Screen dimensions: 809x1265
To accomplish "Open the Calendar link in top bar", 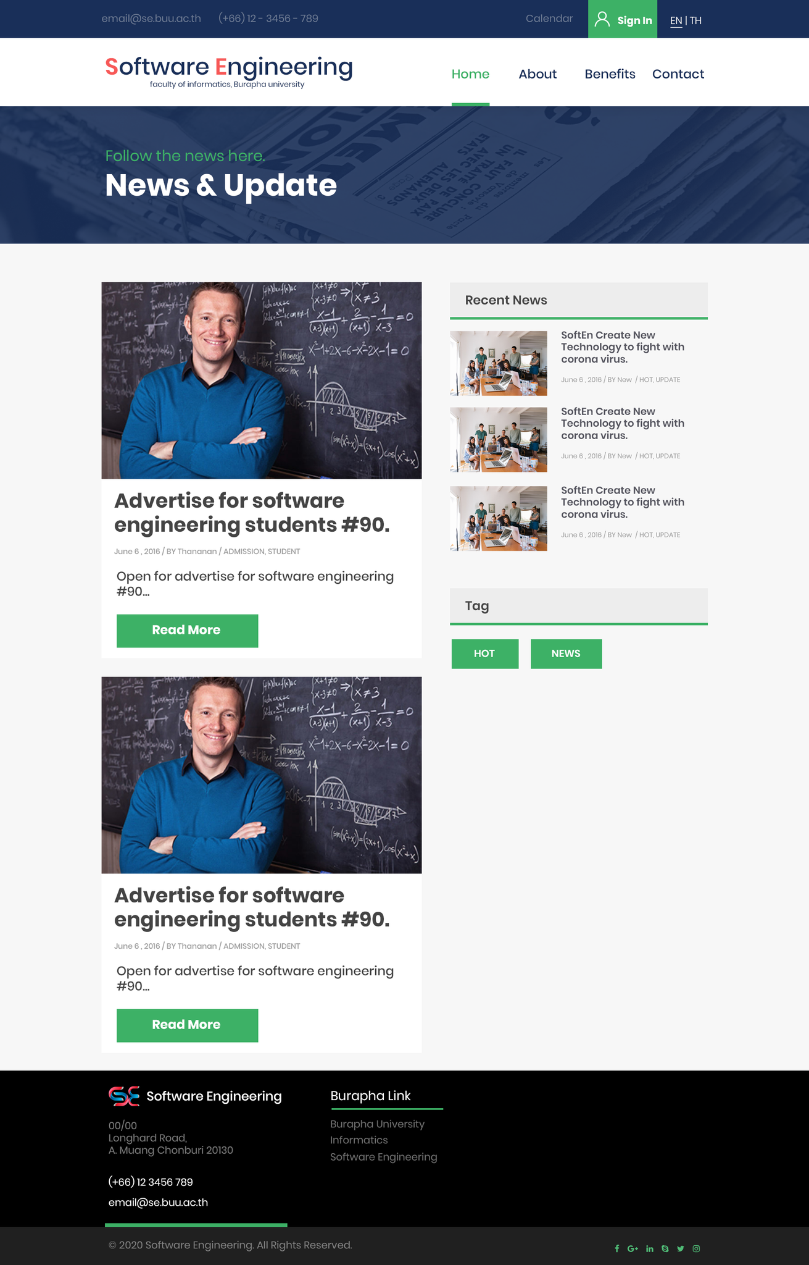I will (x=549, y=19).
